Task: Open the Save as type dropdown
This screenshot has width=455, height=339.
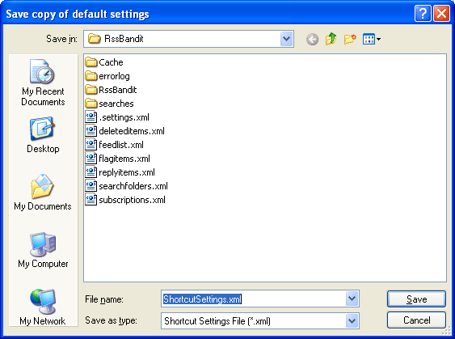Action: pos(352,320)
